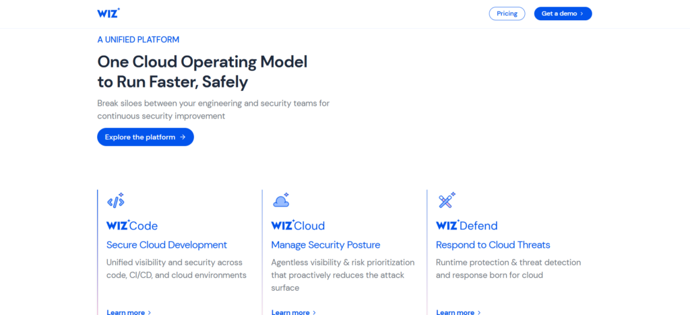
Task: Open the Pricing page from the header
Action: (x=507, y=13)
